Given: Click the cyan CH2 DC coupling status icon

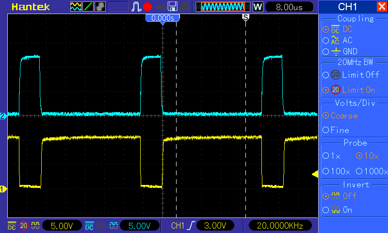Looking at the screenshot, I should pyautogui.click(x=89, y=226).
